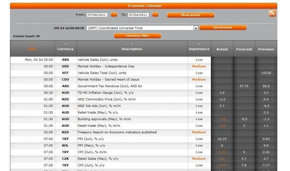Sort by the Date column header
This screenshot has height=171, width=290.
(x=32, y=48)
